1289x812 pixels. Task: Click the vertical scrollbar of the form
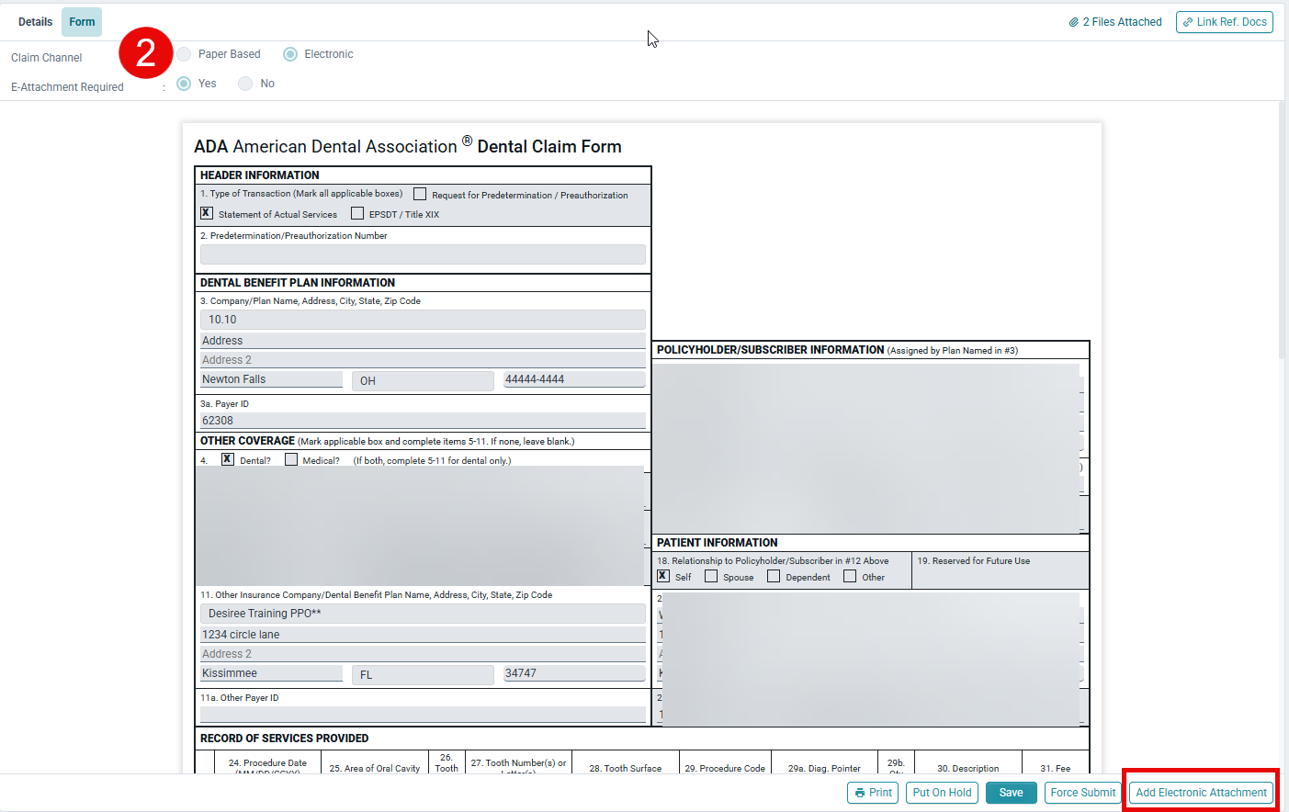[x=1283, y=230]
